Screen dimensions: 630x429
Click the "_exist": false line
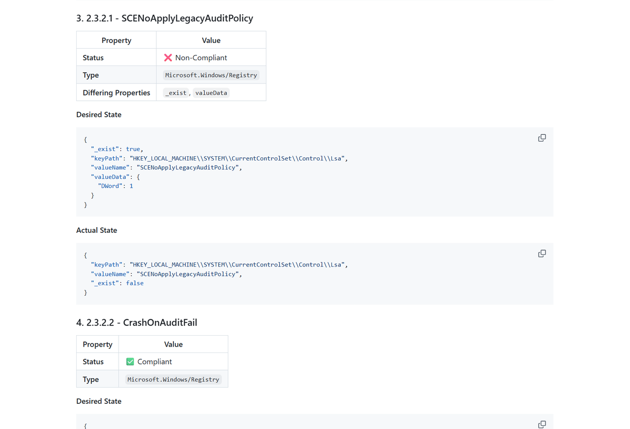117,283
